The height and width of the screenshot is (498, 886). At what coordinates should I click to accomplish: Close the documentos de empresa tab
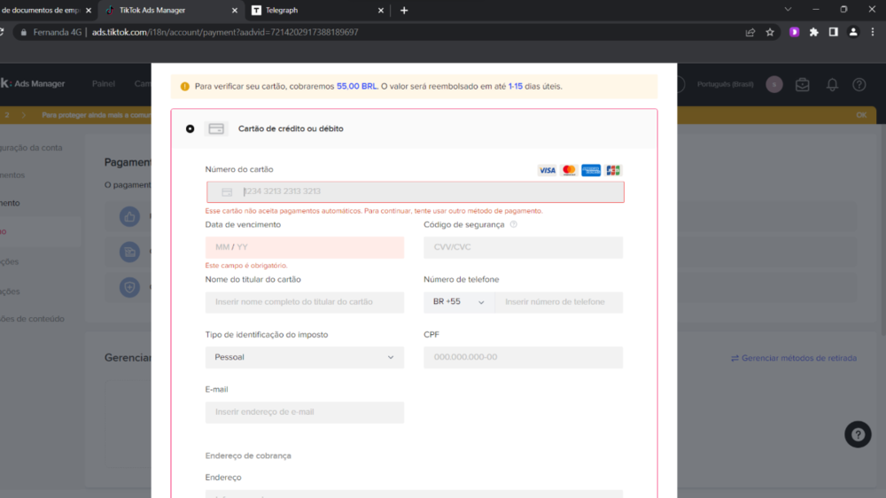pyautogui.click(x=88, y=10)
